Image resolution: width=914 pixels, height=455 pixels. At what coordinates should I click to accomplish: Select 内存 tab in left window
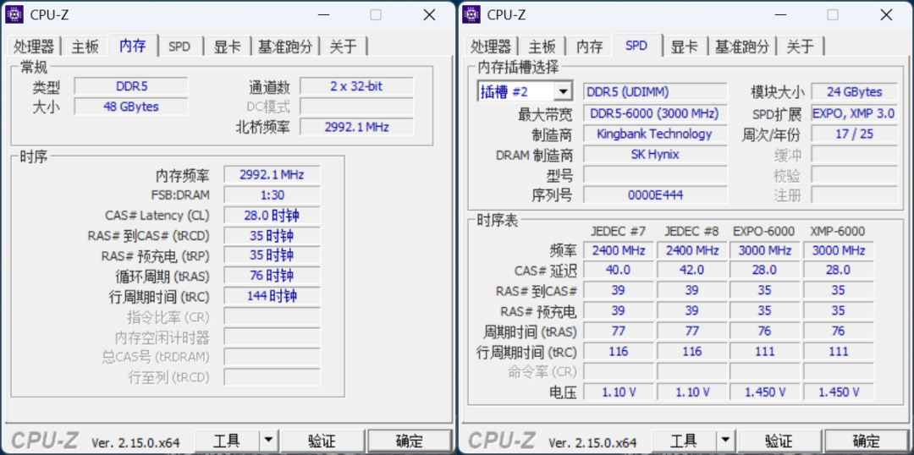point(133,46)
